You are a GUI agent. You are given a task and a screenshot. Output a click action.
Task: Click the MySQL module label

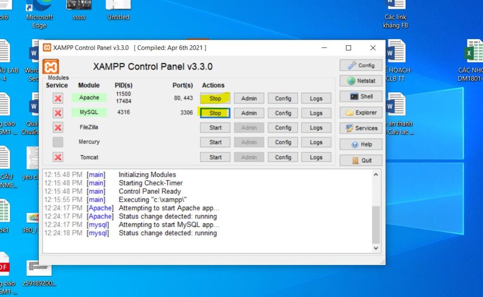coord(89,112)
